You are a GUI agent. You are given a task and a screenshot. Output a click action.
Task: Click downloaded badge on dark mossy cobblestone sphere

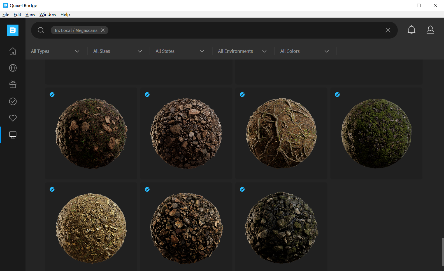coord(242,189)
